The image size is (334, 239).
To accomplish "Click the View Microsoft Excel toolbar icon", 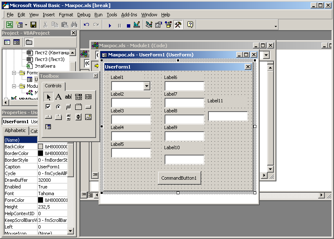I will [9, 25].
